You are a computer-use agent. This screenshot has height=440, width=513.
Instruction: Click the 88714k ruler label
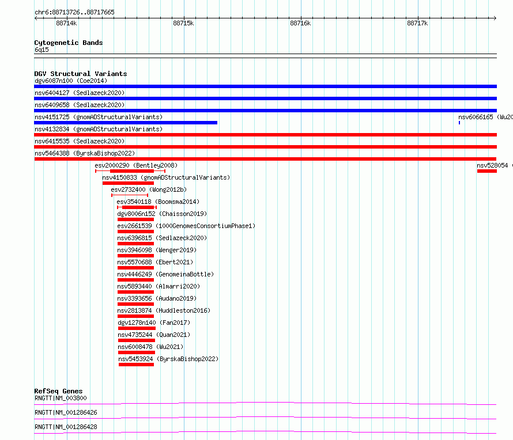66,23
